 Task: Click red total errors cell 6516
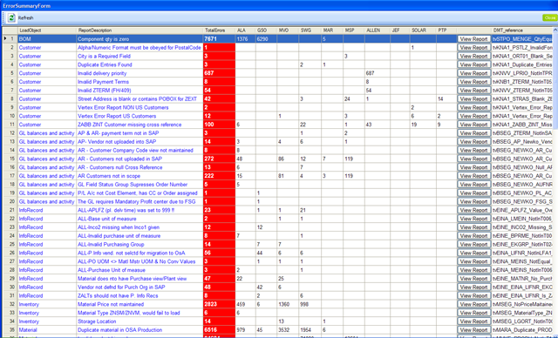pyautogui.click(x=219, y=330)
